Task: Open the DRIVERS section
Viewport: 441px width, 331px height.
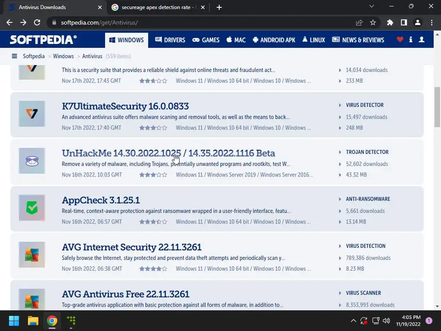Action: pyautogui.click(x=170, y=40)
